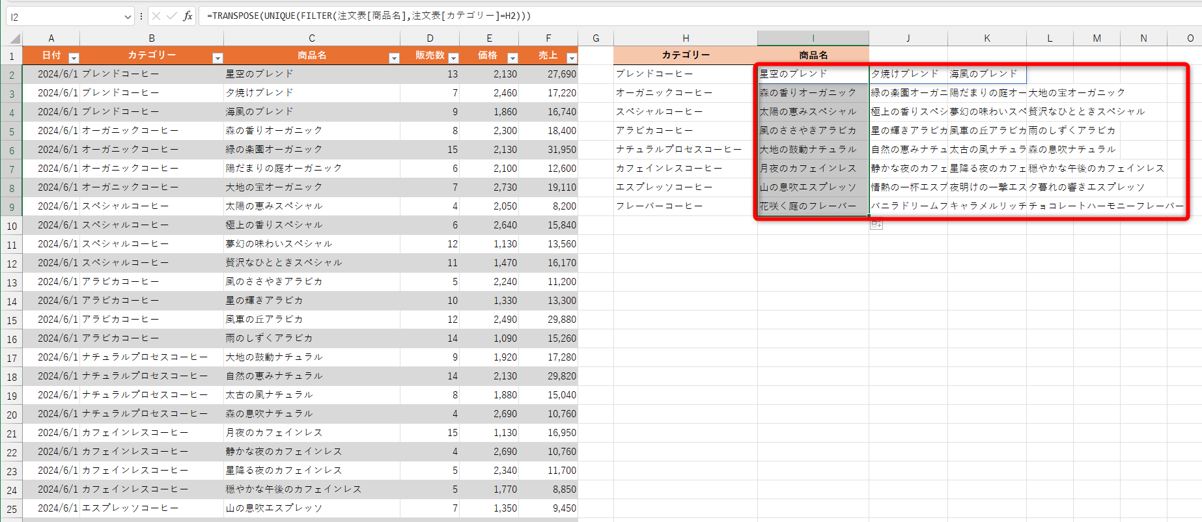Click cell I5 風のささやきアラビカ
Viewport: 1202px width, 522px height.
(x=813, y=131)
